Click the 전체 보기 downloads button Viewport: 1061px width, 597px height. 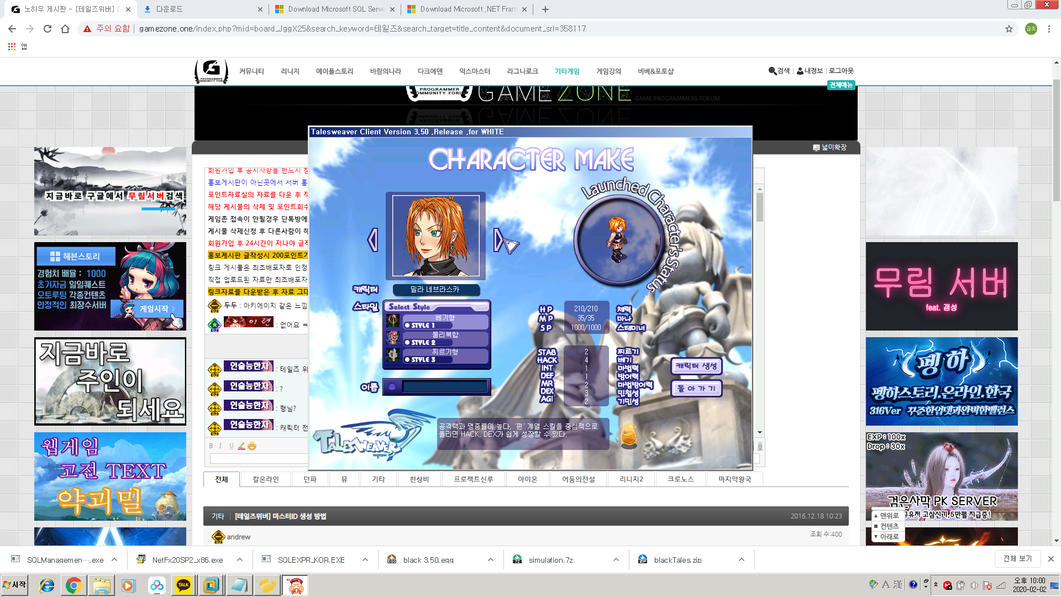pos(1018,559)
